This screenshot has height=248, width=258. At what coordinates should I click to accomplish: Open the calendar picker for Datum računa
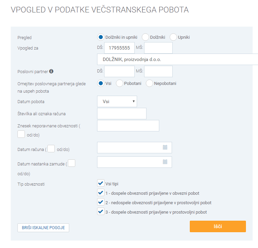(165, 147)
